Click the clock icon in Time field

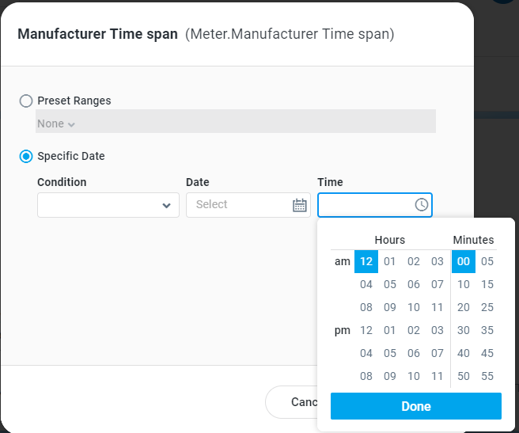pos(422,205)
